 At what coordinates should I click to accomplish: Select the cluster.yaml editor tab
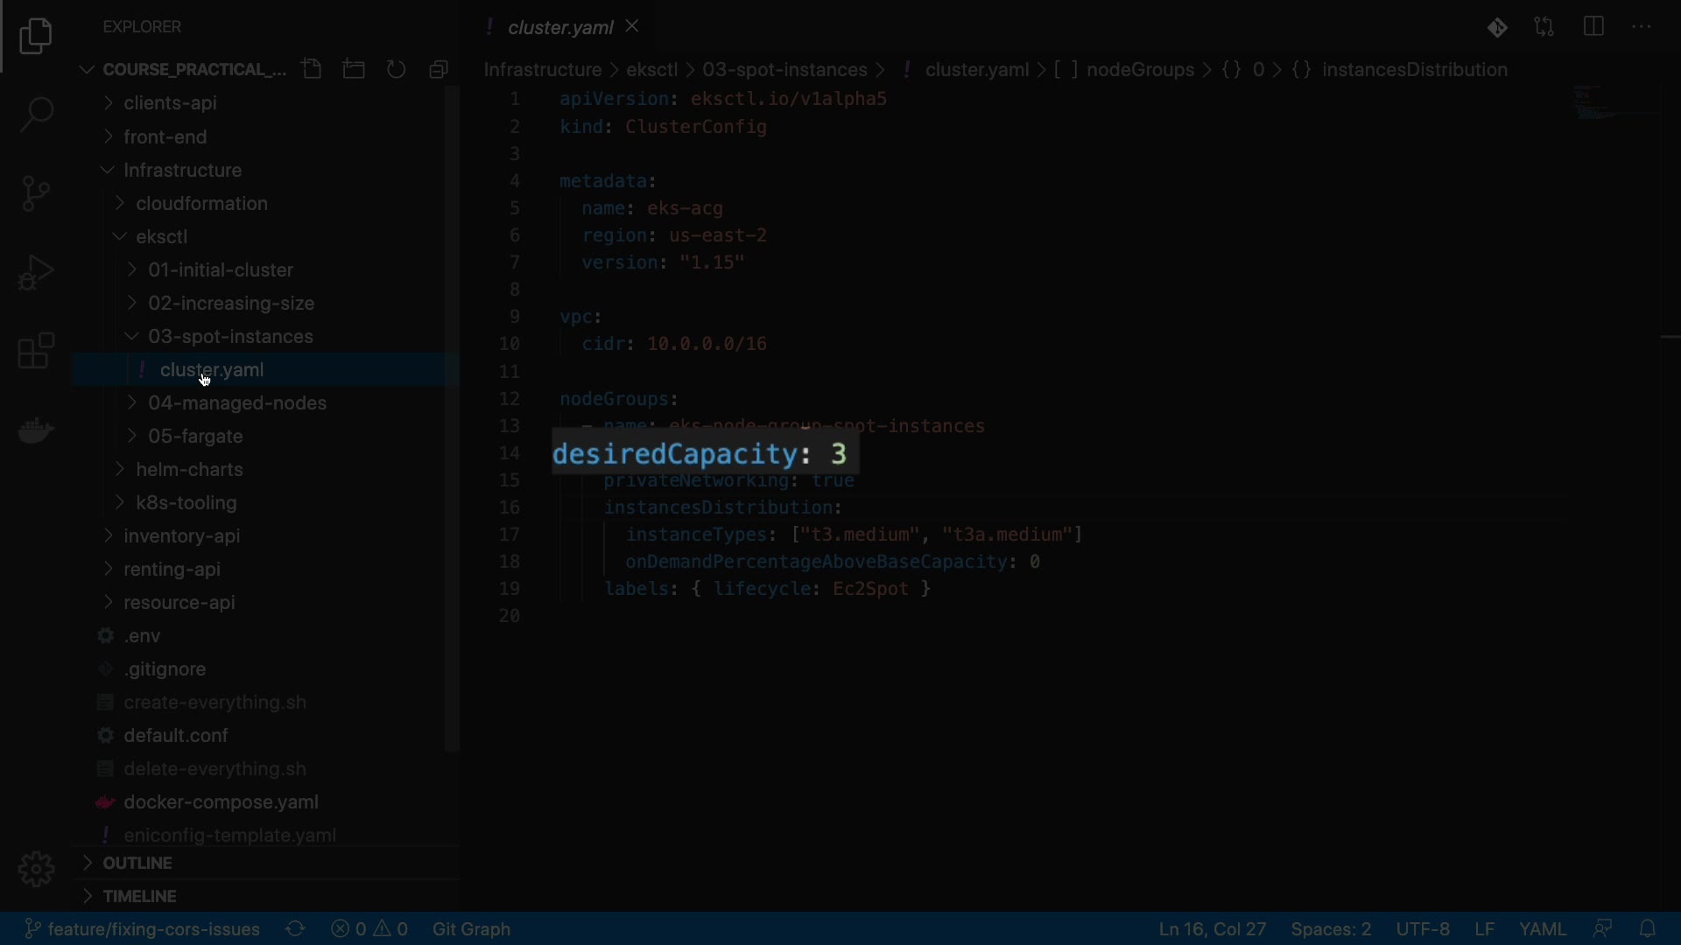pyautogui.click(x=559, y=27)
